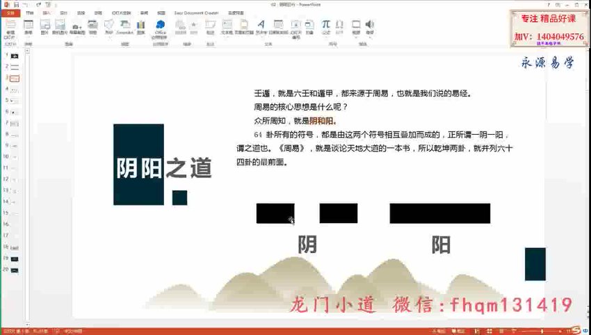Adjust the zoom slider in status bar
Image resolution: width=591 pixels, height=335 pixels.
(x=543, y=332)
